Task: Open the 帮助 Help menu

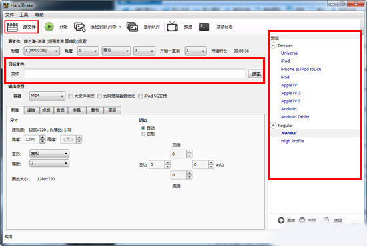Action: (39, 15)
